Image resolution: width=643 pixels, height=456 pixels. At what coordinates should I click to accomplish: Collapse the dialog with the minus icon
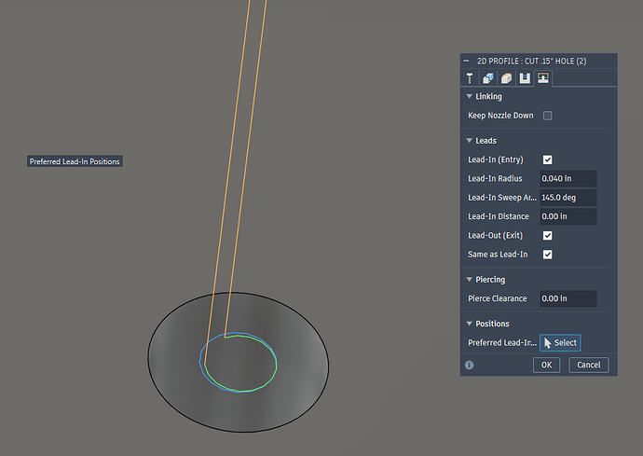tap(466, 61)
